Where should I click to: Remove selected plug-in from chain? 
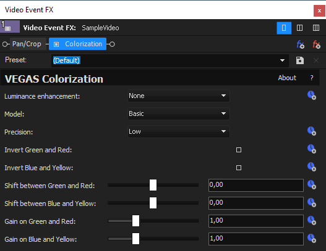tap(316, 44)
